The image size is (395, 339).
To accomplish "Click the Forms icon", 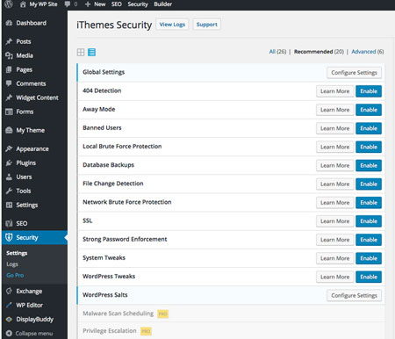I will pyautogui.click(x=9, y=112).
